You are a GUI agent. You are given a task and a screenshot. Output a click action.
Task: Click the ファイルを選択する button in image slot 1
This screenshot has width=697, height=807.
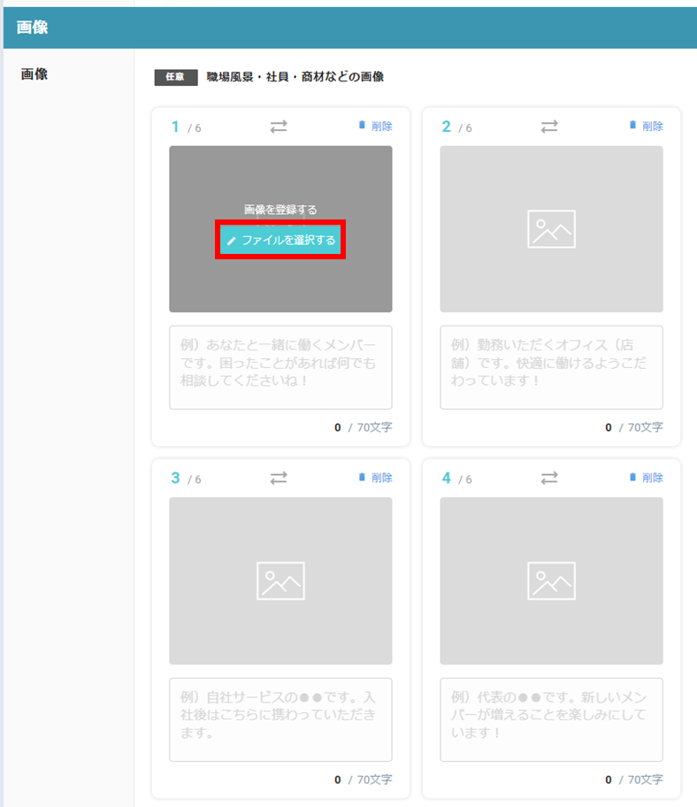click(x=280, y=240)
